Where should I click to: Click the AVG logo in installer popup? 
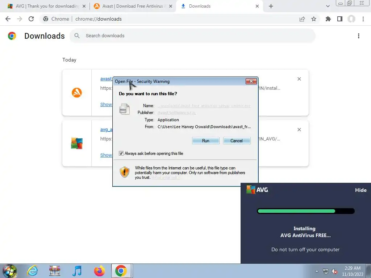click(257, 190)
